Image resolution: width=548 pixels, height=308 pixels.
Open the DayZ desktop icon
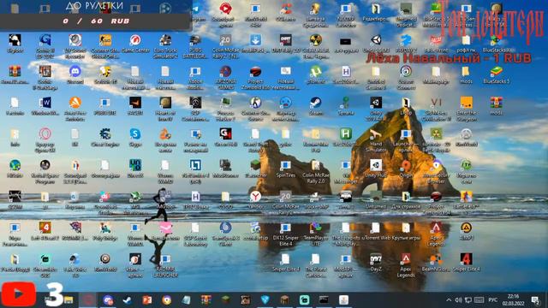(x=376, y=259)
